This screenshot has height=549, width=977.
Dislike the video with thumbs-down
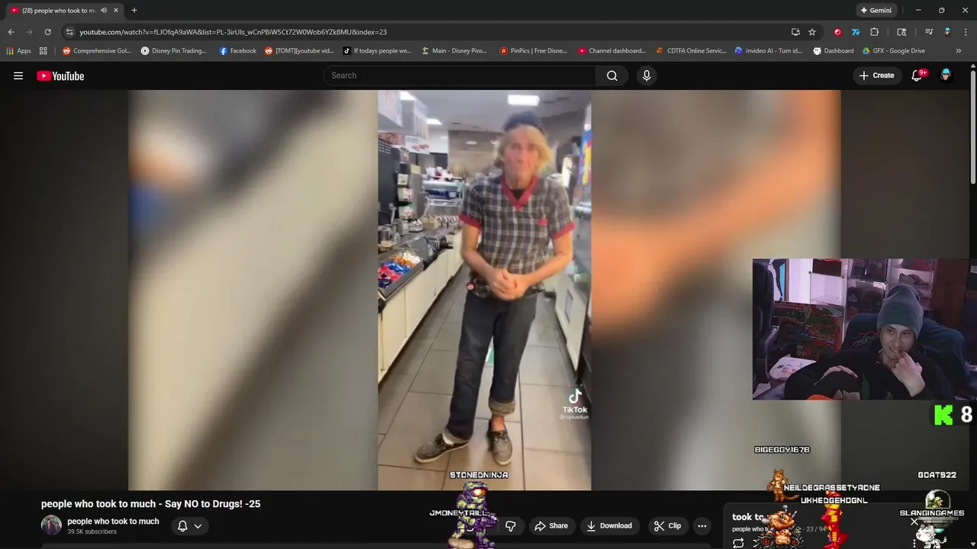[511, 526]
